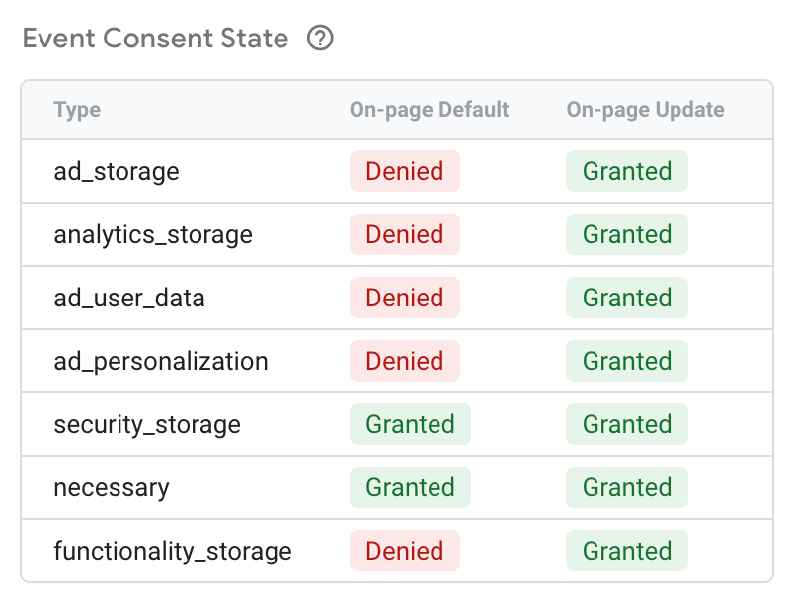The height and width of the screenshot is (605, 794).
Task: Select the ad_personalization row label
Action: (161, 361)
